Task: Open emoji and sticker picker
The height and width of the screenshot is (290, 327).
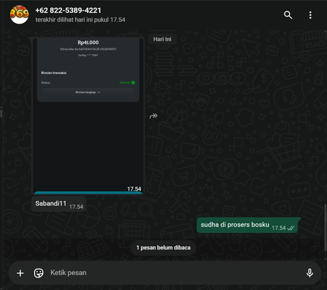Action: (x=39, y=273)
